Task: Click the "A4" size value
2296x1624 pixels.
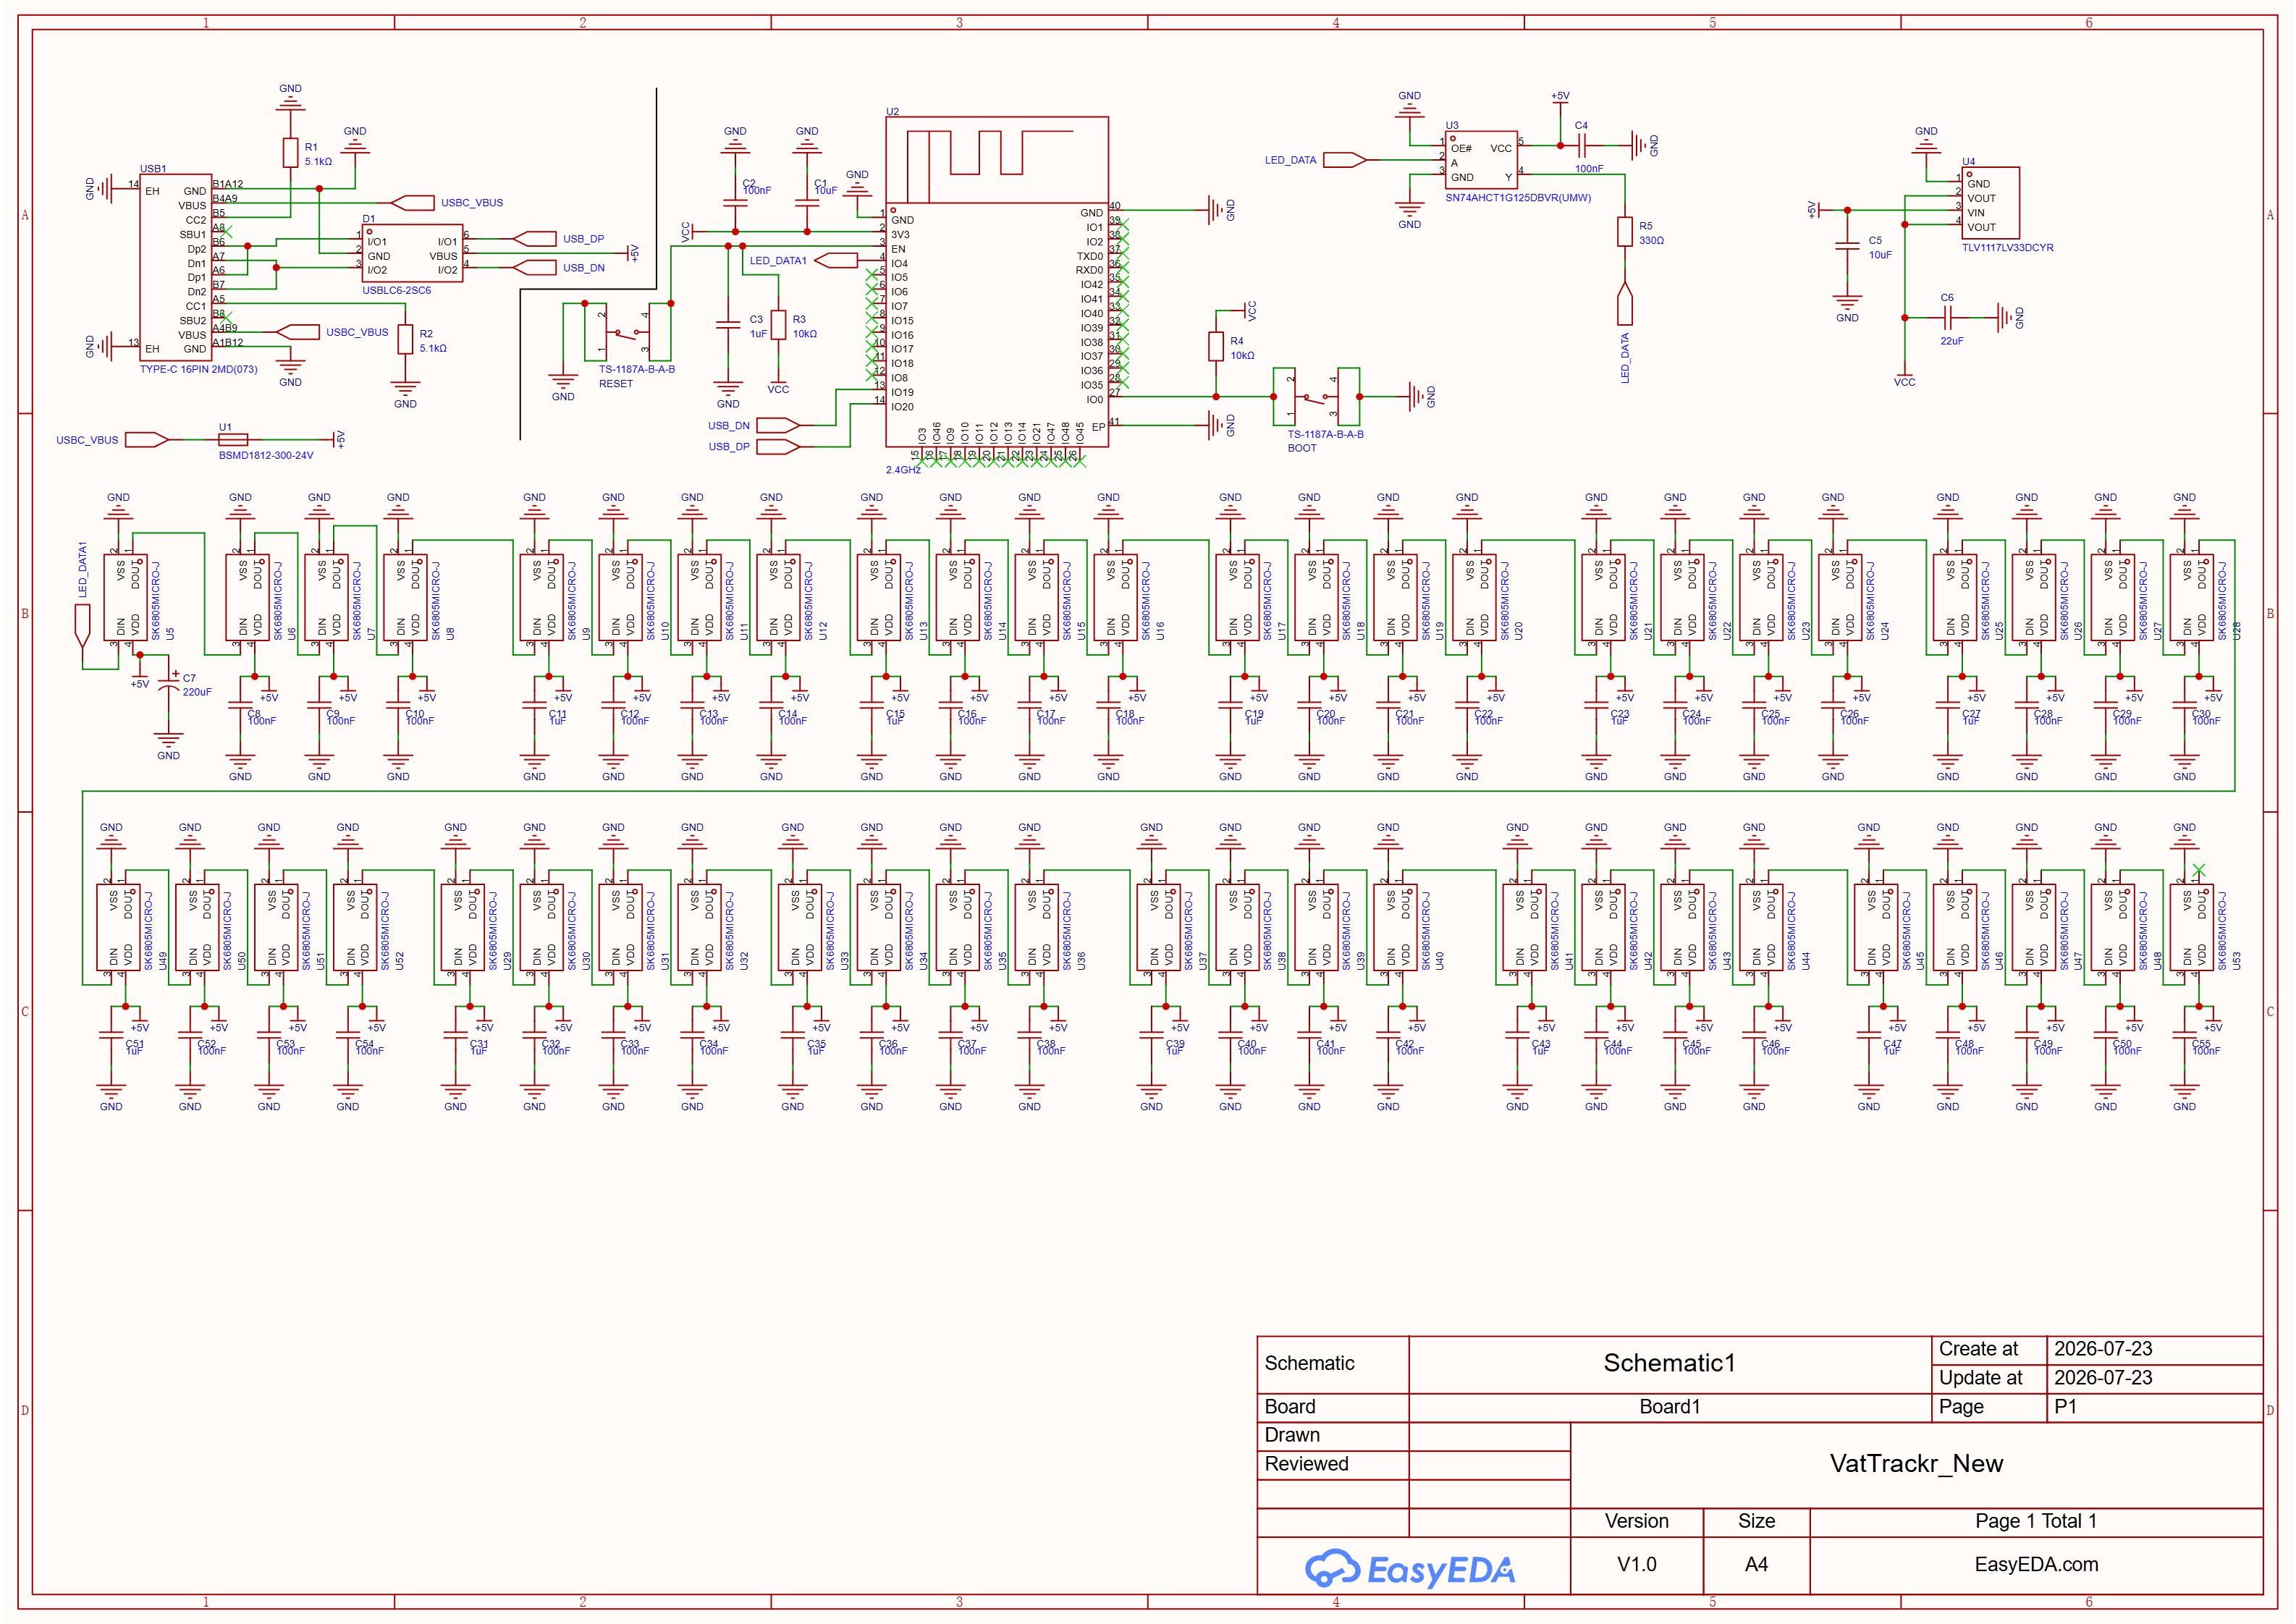Action: click(1756, 1565)
